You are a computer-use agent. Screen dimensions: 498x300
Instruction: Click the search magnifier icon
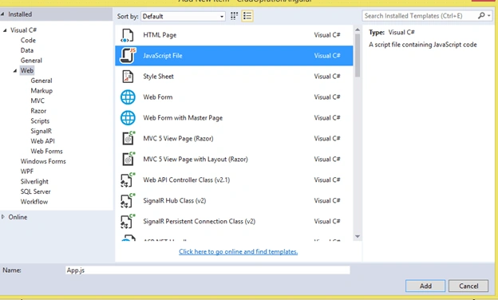coord(481,15)
